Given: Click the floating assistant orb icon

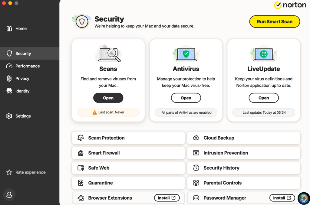Looking at the screenshot, I should click(x=304, y=198).
